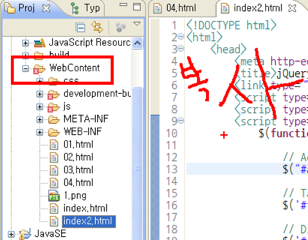Close the index2.html editor tab
This screenshot has height=240, width=308.
(292, 8)
